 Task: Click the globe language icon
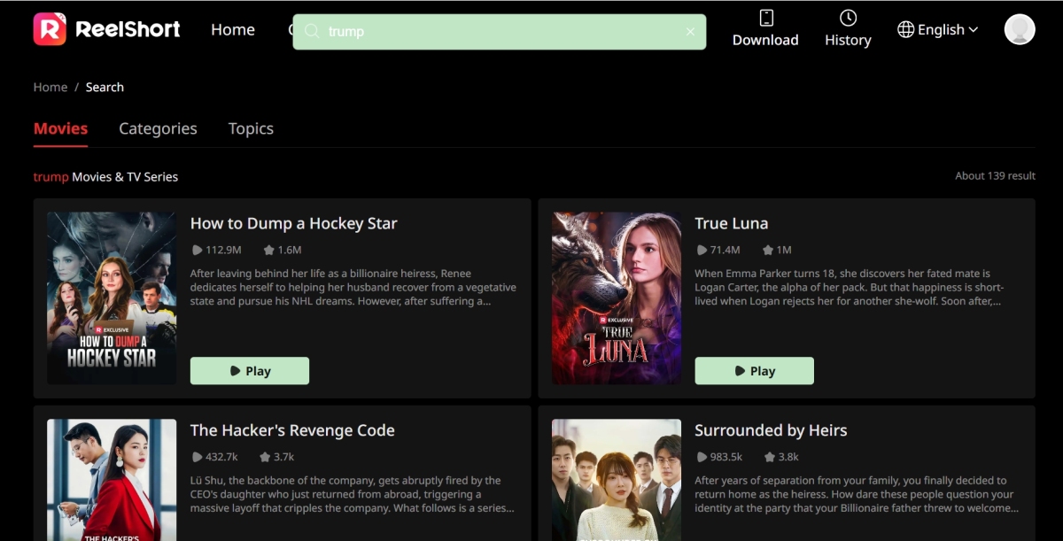[905, 29]
